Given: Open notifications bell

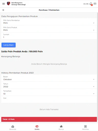Looking at the screenshot, I should point(91,4).
